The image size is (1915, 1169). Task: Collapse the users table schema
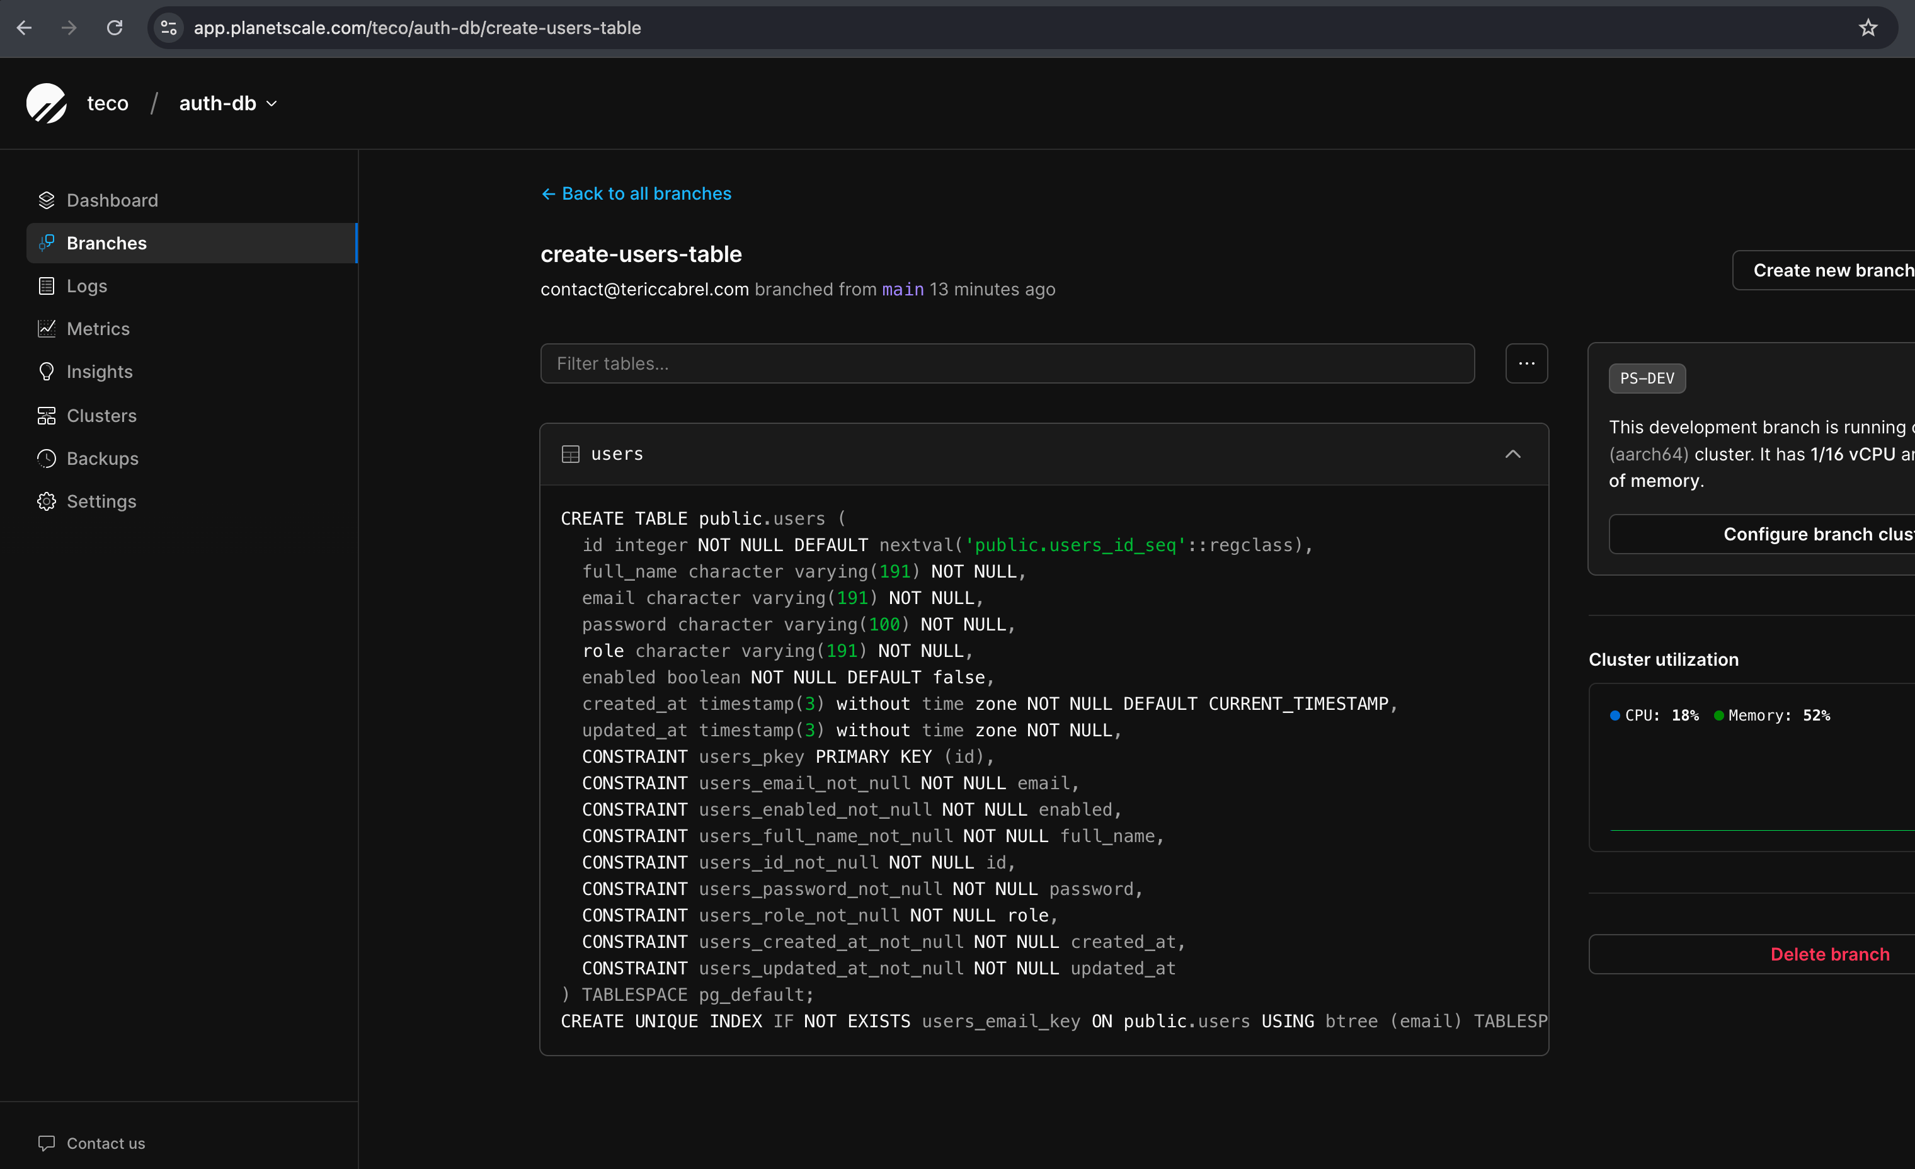1513,454
